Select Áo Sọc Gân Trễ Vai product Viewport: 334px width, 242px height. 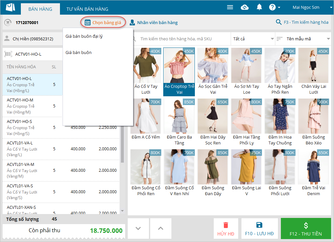[x=213, y=72]
